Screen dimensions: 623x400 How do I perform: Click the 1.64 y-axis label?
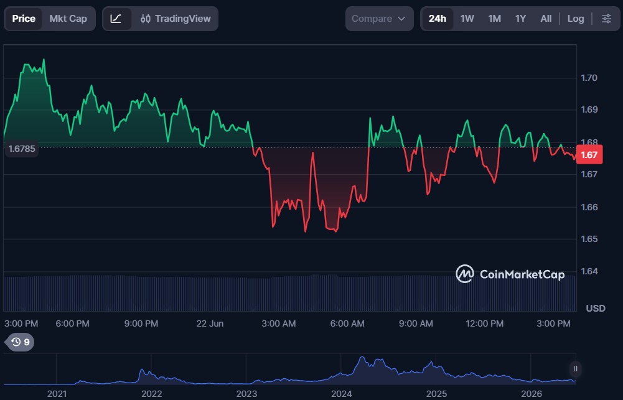point(589,271)
